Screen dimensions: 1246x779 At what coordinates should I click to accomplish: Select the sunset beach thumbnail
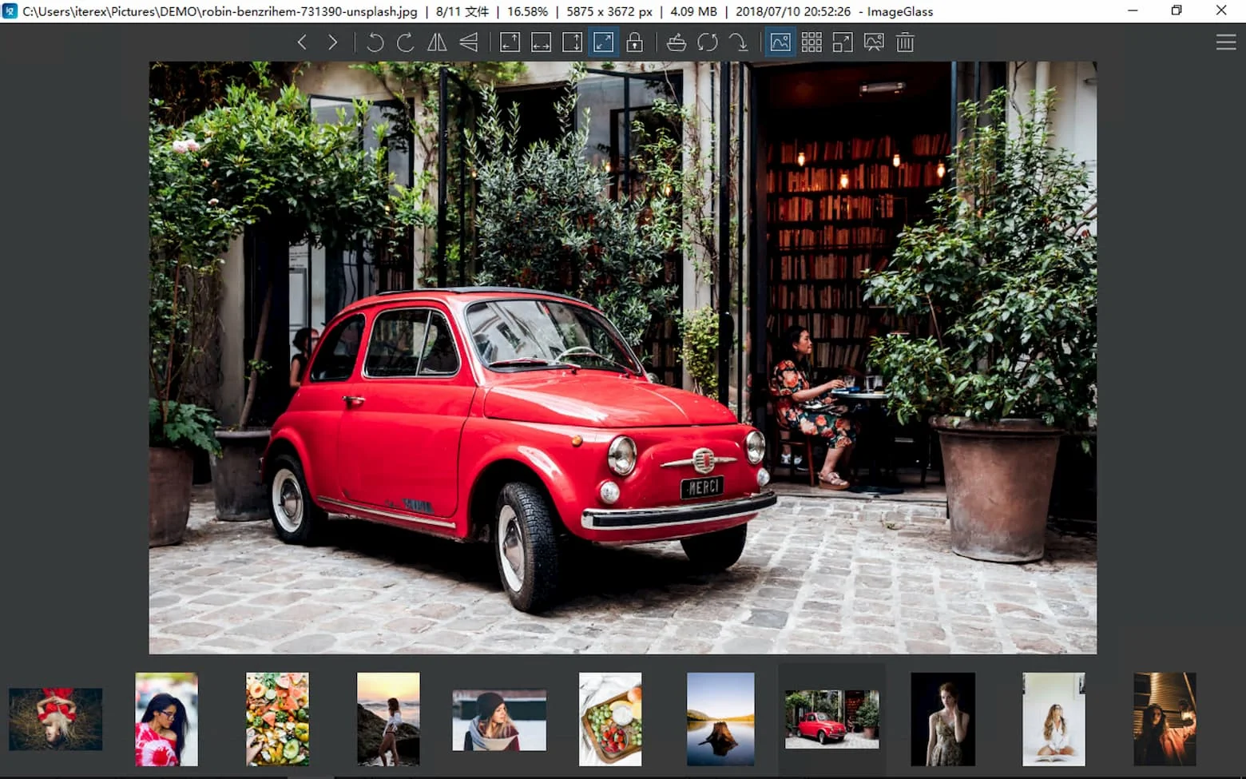pos(389,719)
